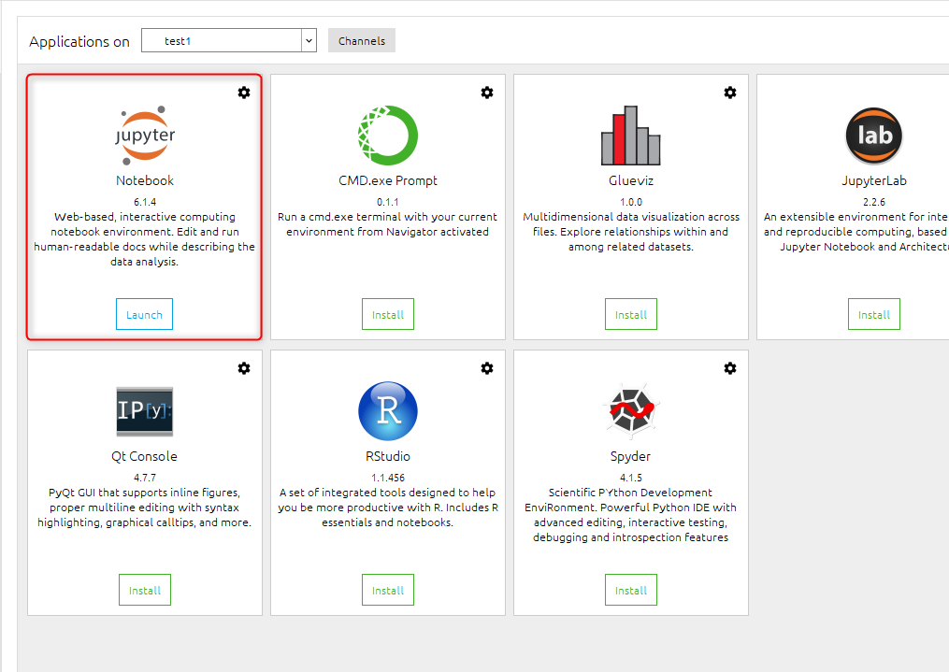Viewport: 949px width, 672px height.
Task: Click Qt Console version 4.7.7
Action: 145,478
